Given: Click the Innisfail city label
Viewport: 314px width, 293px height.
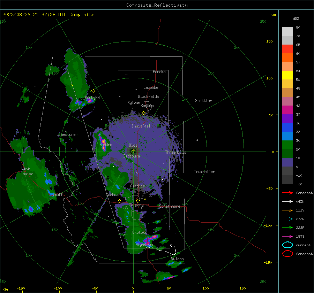Looking at the screenshot, I should [x=141, y=126].
